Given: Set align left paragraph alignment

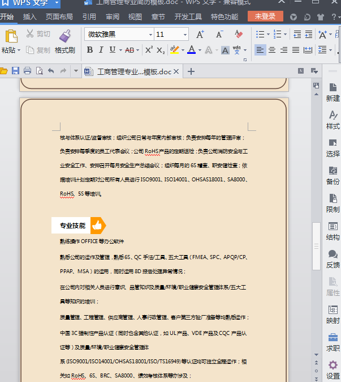Looking at the screenshot, I should [260, 50].
